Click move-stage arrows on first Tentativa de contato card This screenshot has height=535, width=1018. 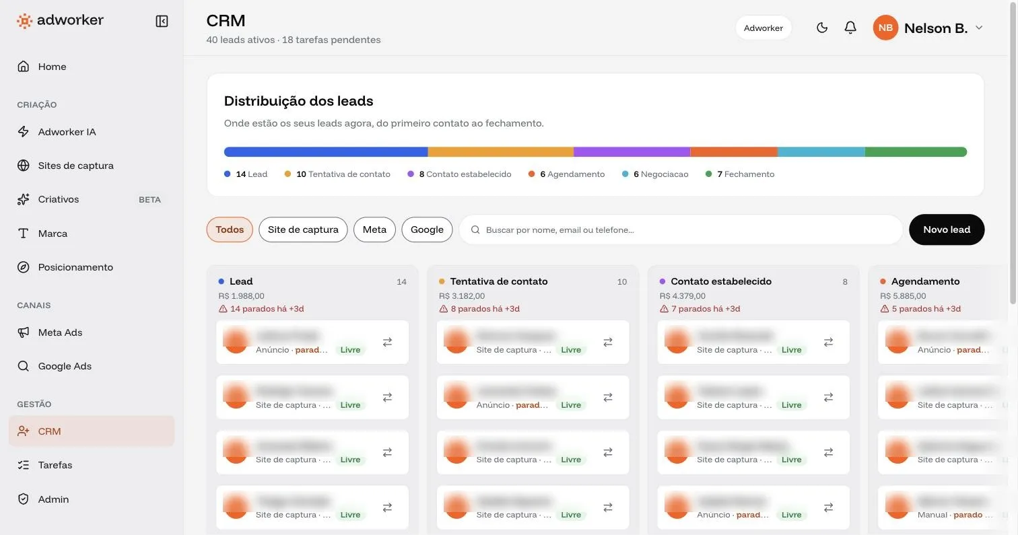click(x=608, y=342)
